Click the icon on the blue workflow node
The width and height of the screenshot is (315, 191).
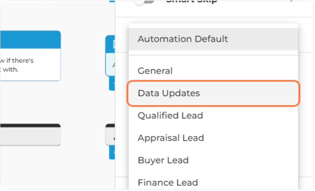[x=114, y=44]
